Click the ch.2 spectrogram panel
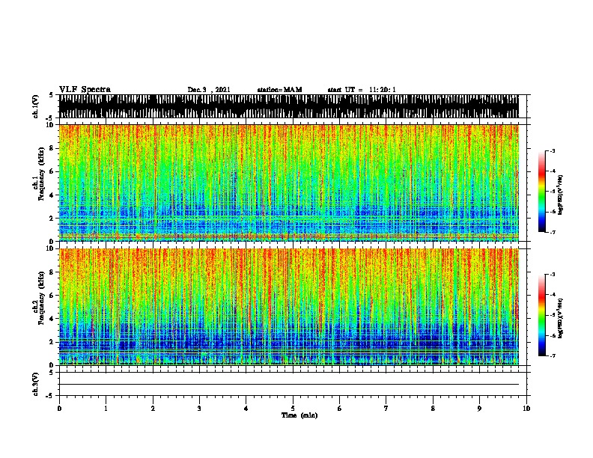Viewport: 593px width, 458px height. [288, 307]
